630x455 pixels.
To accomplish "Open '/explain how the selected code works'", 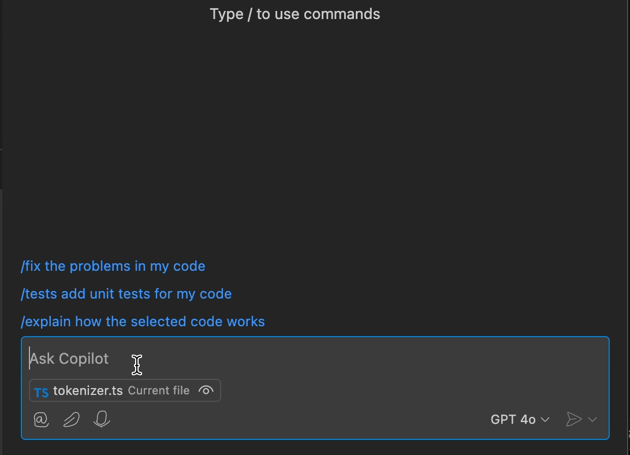I will (143, 322).
